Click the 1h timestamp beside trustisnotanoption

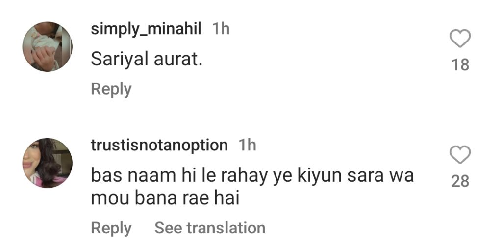[247, 145]
